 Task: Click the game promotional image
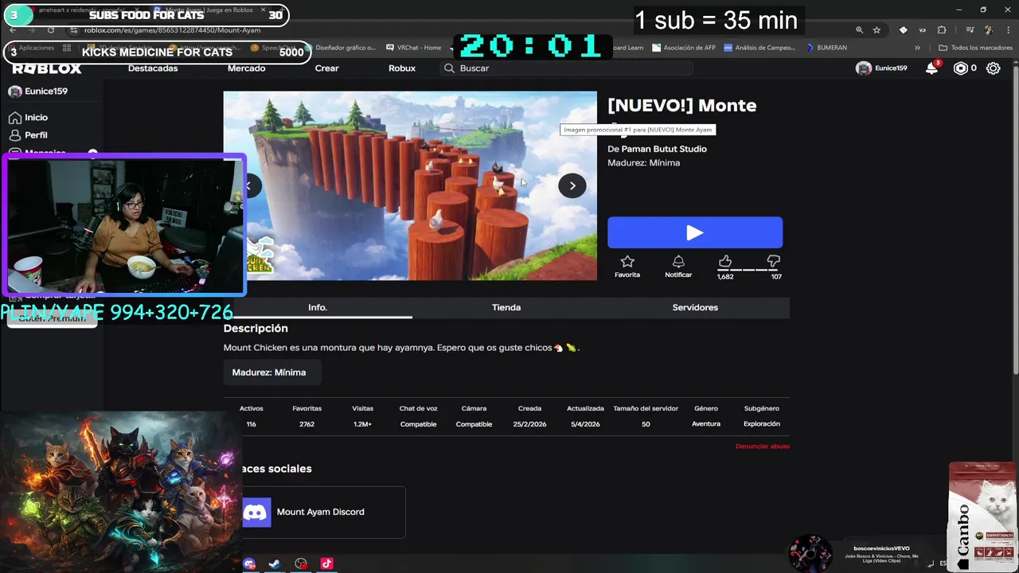coord(410,185)
